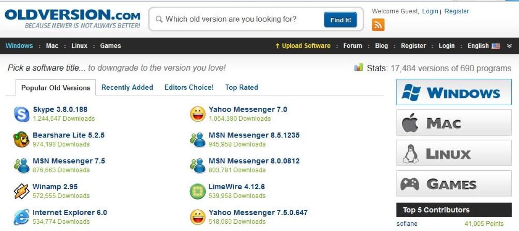Open the Winamp 2.95 link
This screenshot has height=231, width=519.
[55, 187]
